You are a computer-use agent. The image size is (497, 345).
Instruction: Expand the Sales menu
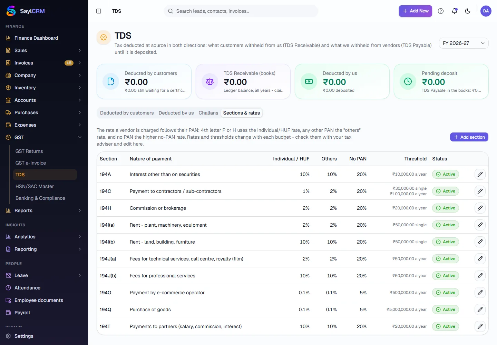(44, 50)
